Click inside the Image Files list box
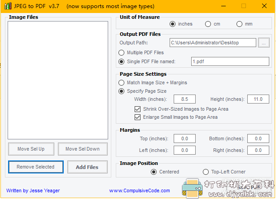This screenshot has height=199, width=276. tap(58, 80)
